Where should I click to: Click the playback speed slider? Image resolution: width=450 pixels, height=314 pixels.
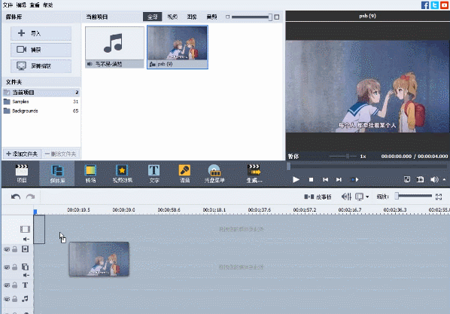point(343,157)
